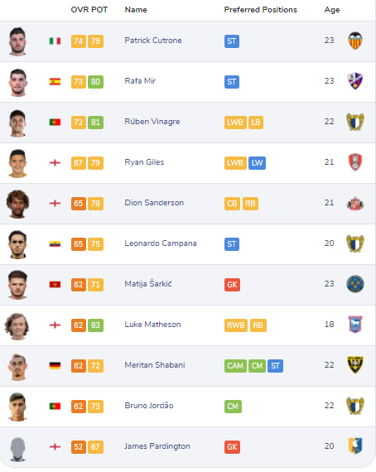
Task: Click the Ecuador flag in Leonardo Campana's row
Action: [x=55, y=243]
